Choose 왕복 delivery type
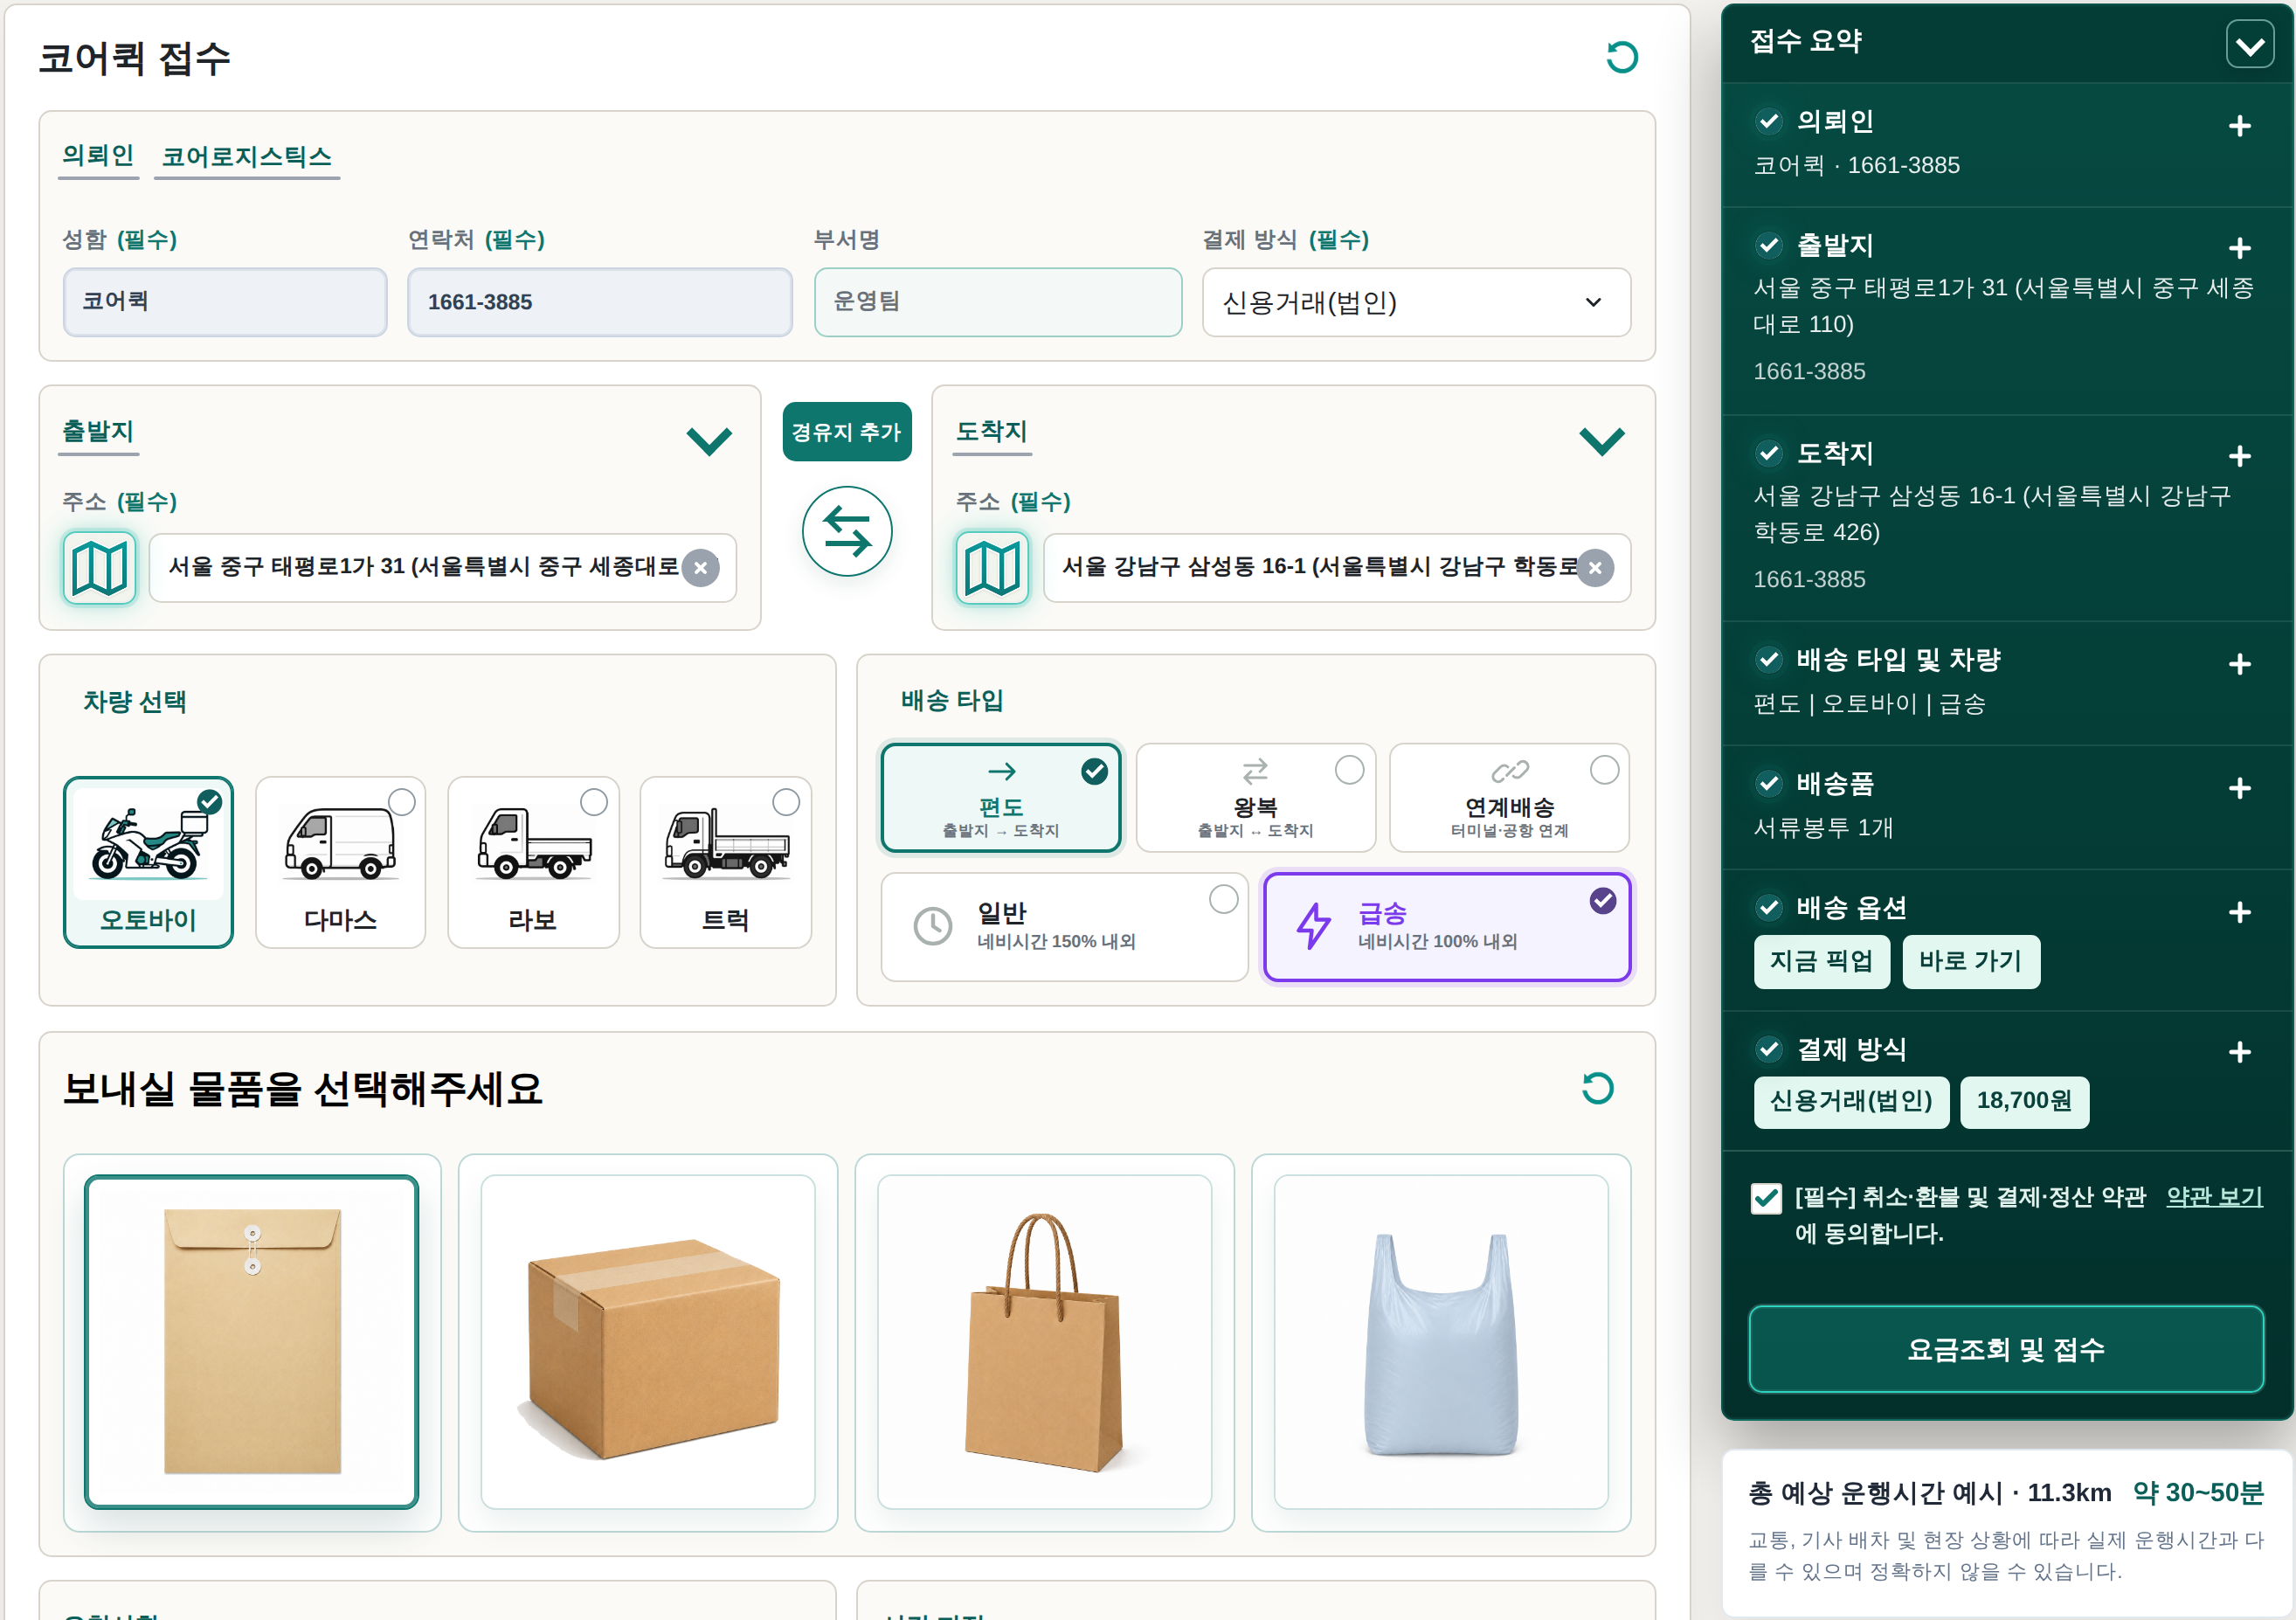 [1256, 798]
